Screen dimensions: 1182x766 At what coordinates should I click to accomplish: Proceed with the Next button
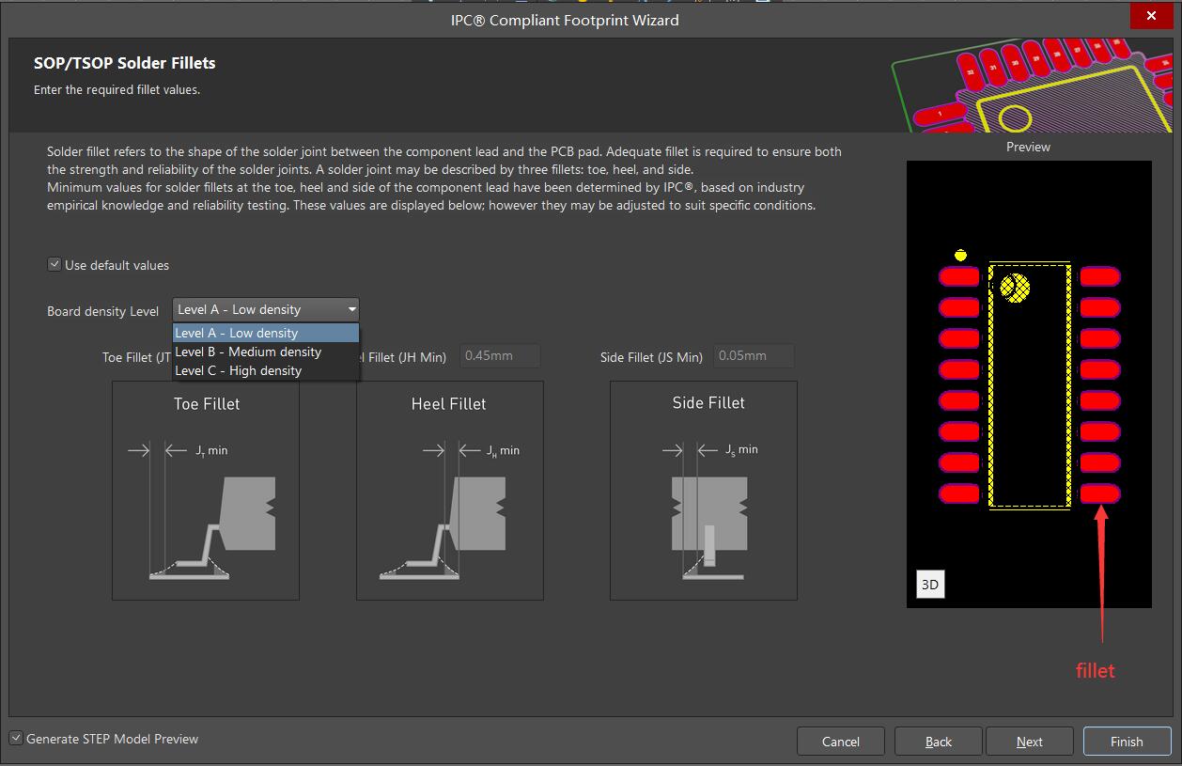point(1030,742)
